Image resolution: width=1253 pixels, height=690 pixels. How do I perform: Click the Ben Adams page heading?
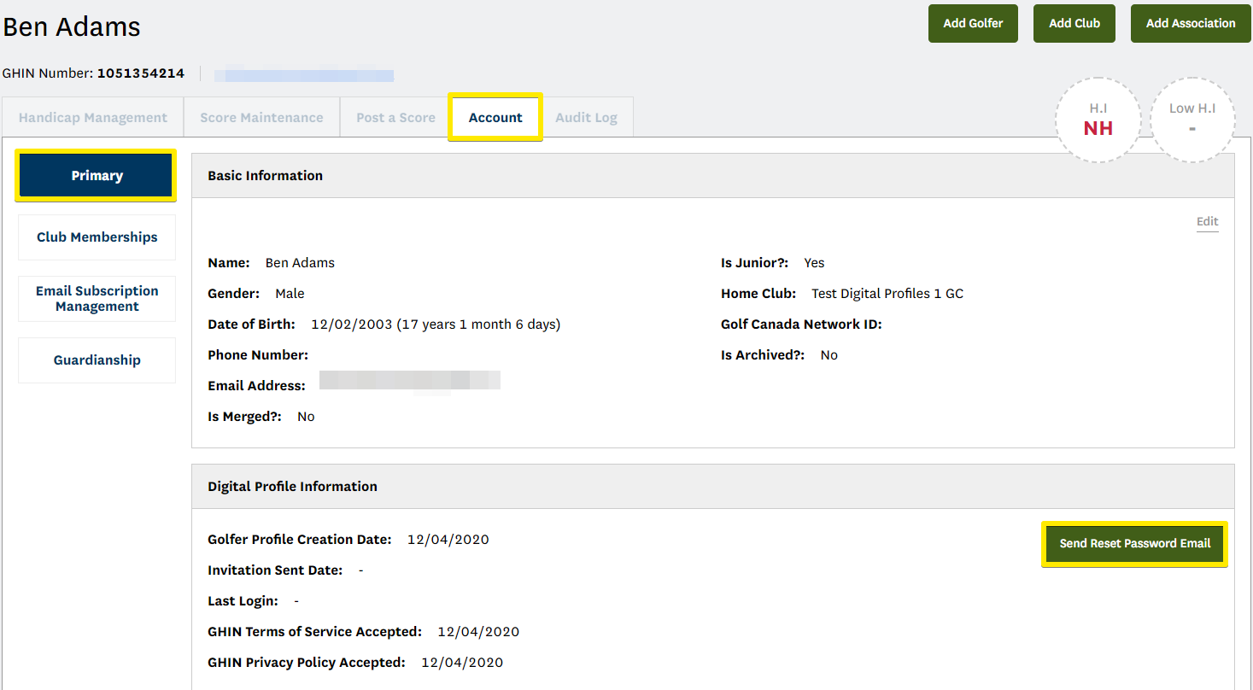click(72, 26)
